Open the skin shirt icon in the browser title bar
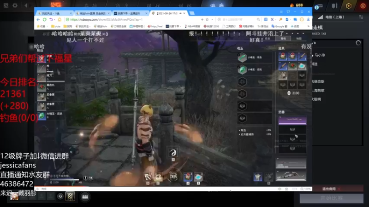This screenshot has height=207, width=369. 288,12
